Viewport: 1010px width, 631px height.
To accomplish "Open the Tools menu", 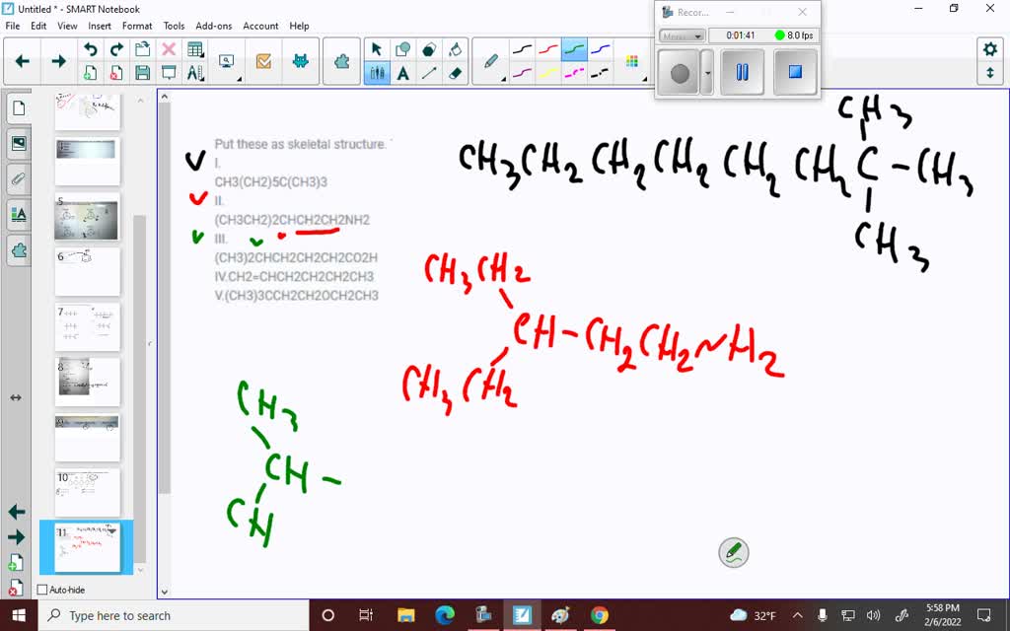I will point(174,26).
